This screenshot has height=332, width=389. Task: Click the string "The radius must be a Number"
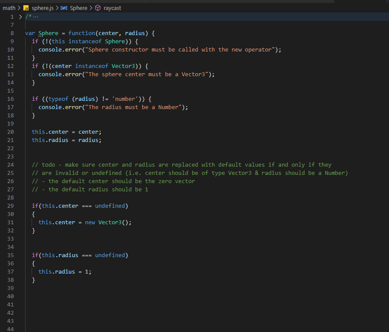(133, 107)
